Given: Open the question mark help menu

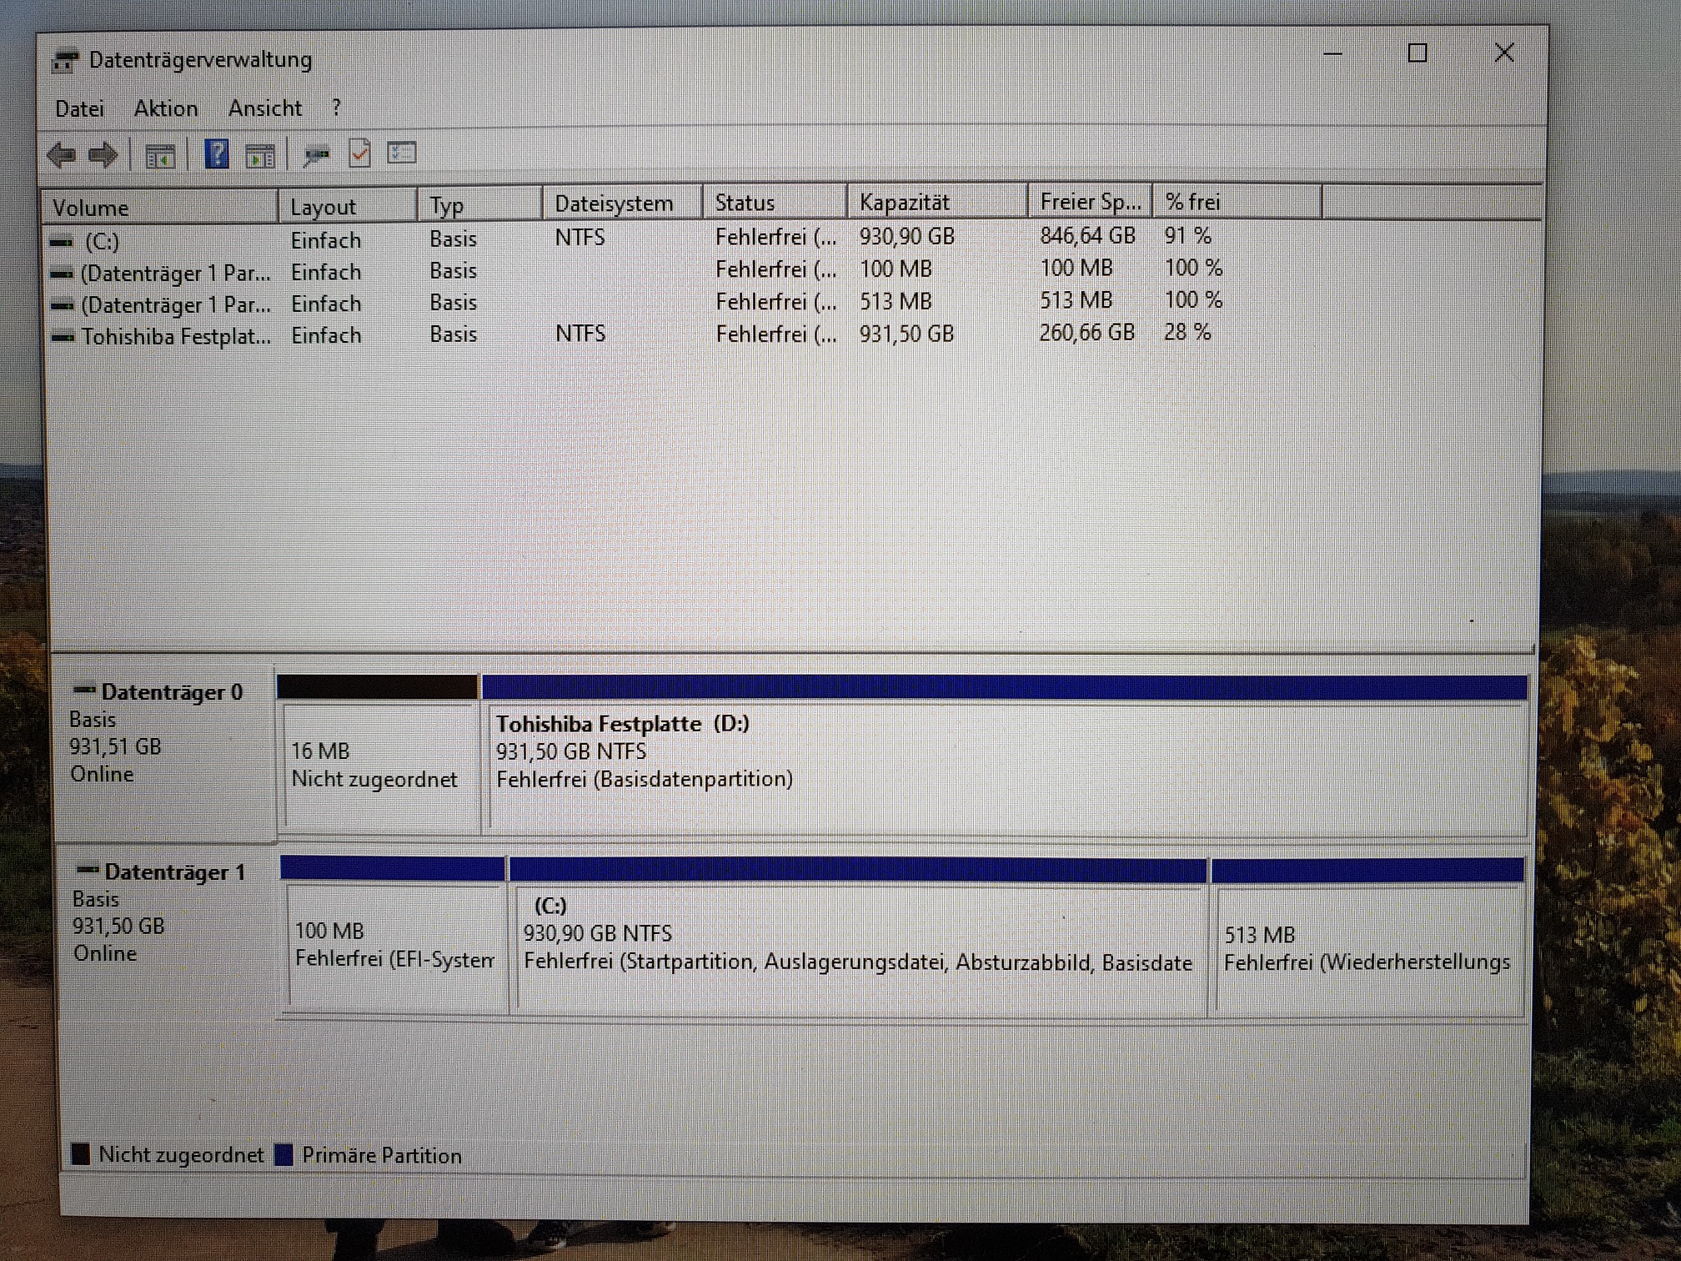Looking at the screenshot, I should [x=336, y=108].
